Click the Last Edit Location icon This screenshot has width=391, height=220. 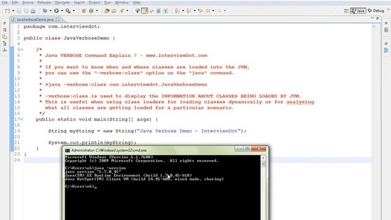pos(200,11)
